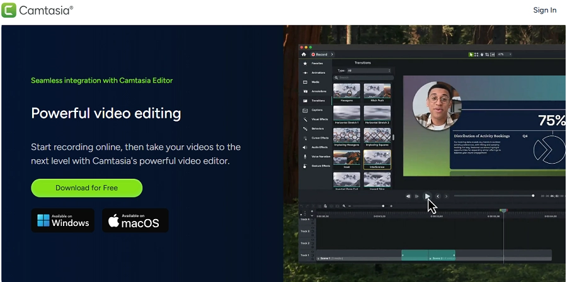The image size is (567, 282).
Task: Collapse tracks with chevron below add-track plus
Action: pyautogui.click(x=312, y=215)
